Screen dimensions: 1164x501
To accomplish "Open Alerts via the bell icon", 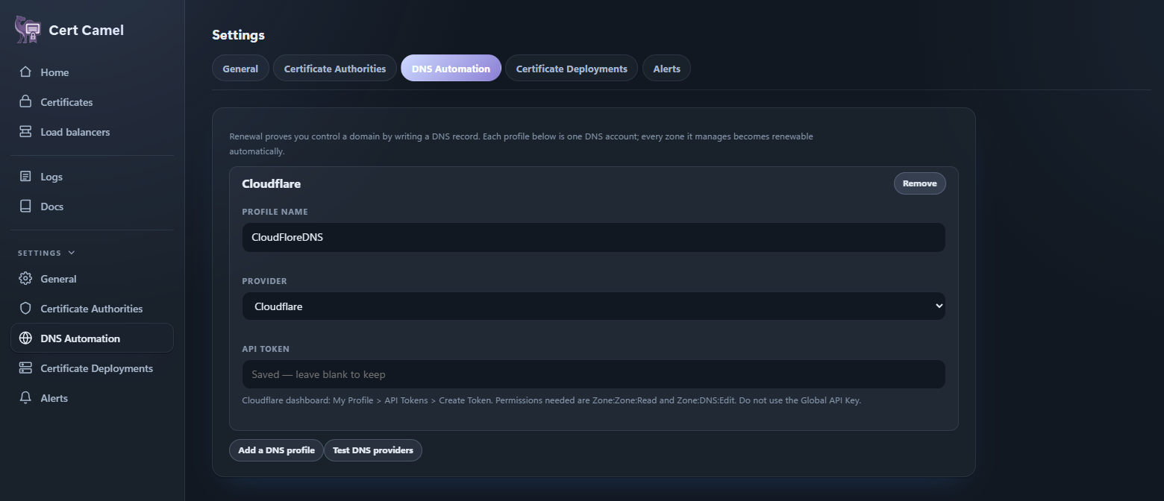I will (25, 398).
